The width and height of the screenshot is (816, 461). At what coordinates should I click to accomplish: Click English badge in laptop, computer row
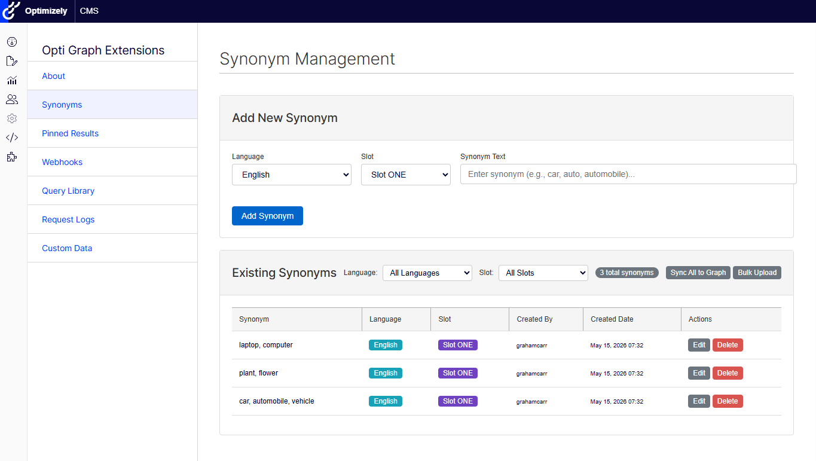tap(386, 345)
